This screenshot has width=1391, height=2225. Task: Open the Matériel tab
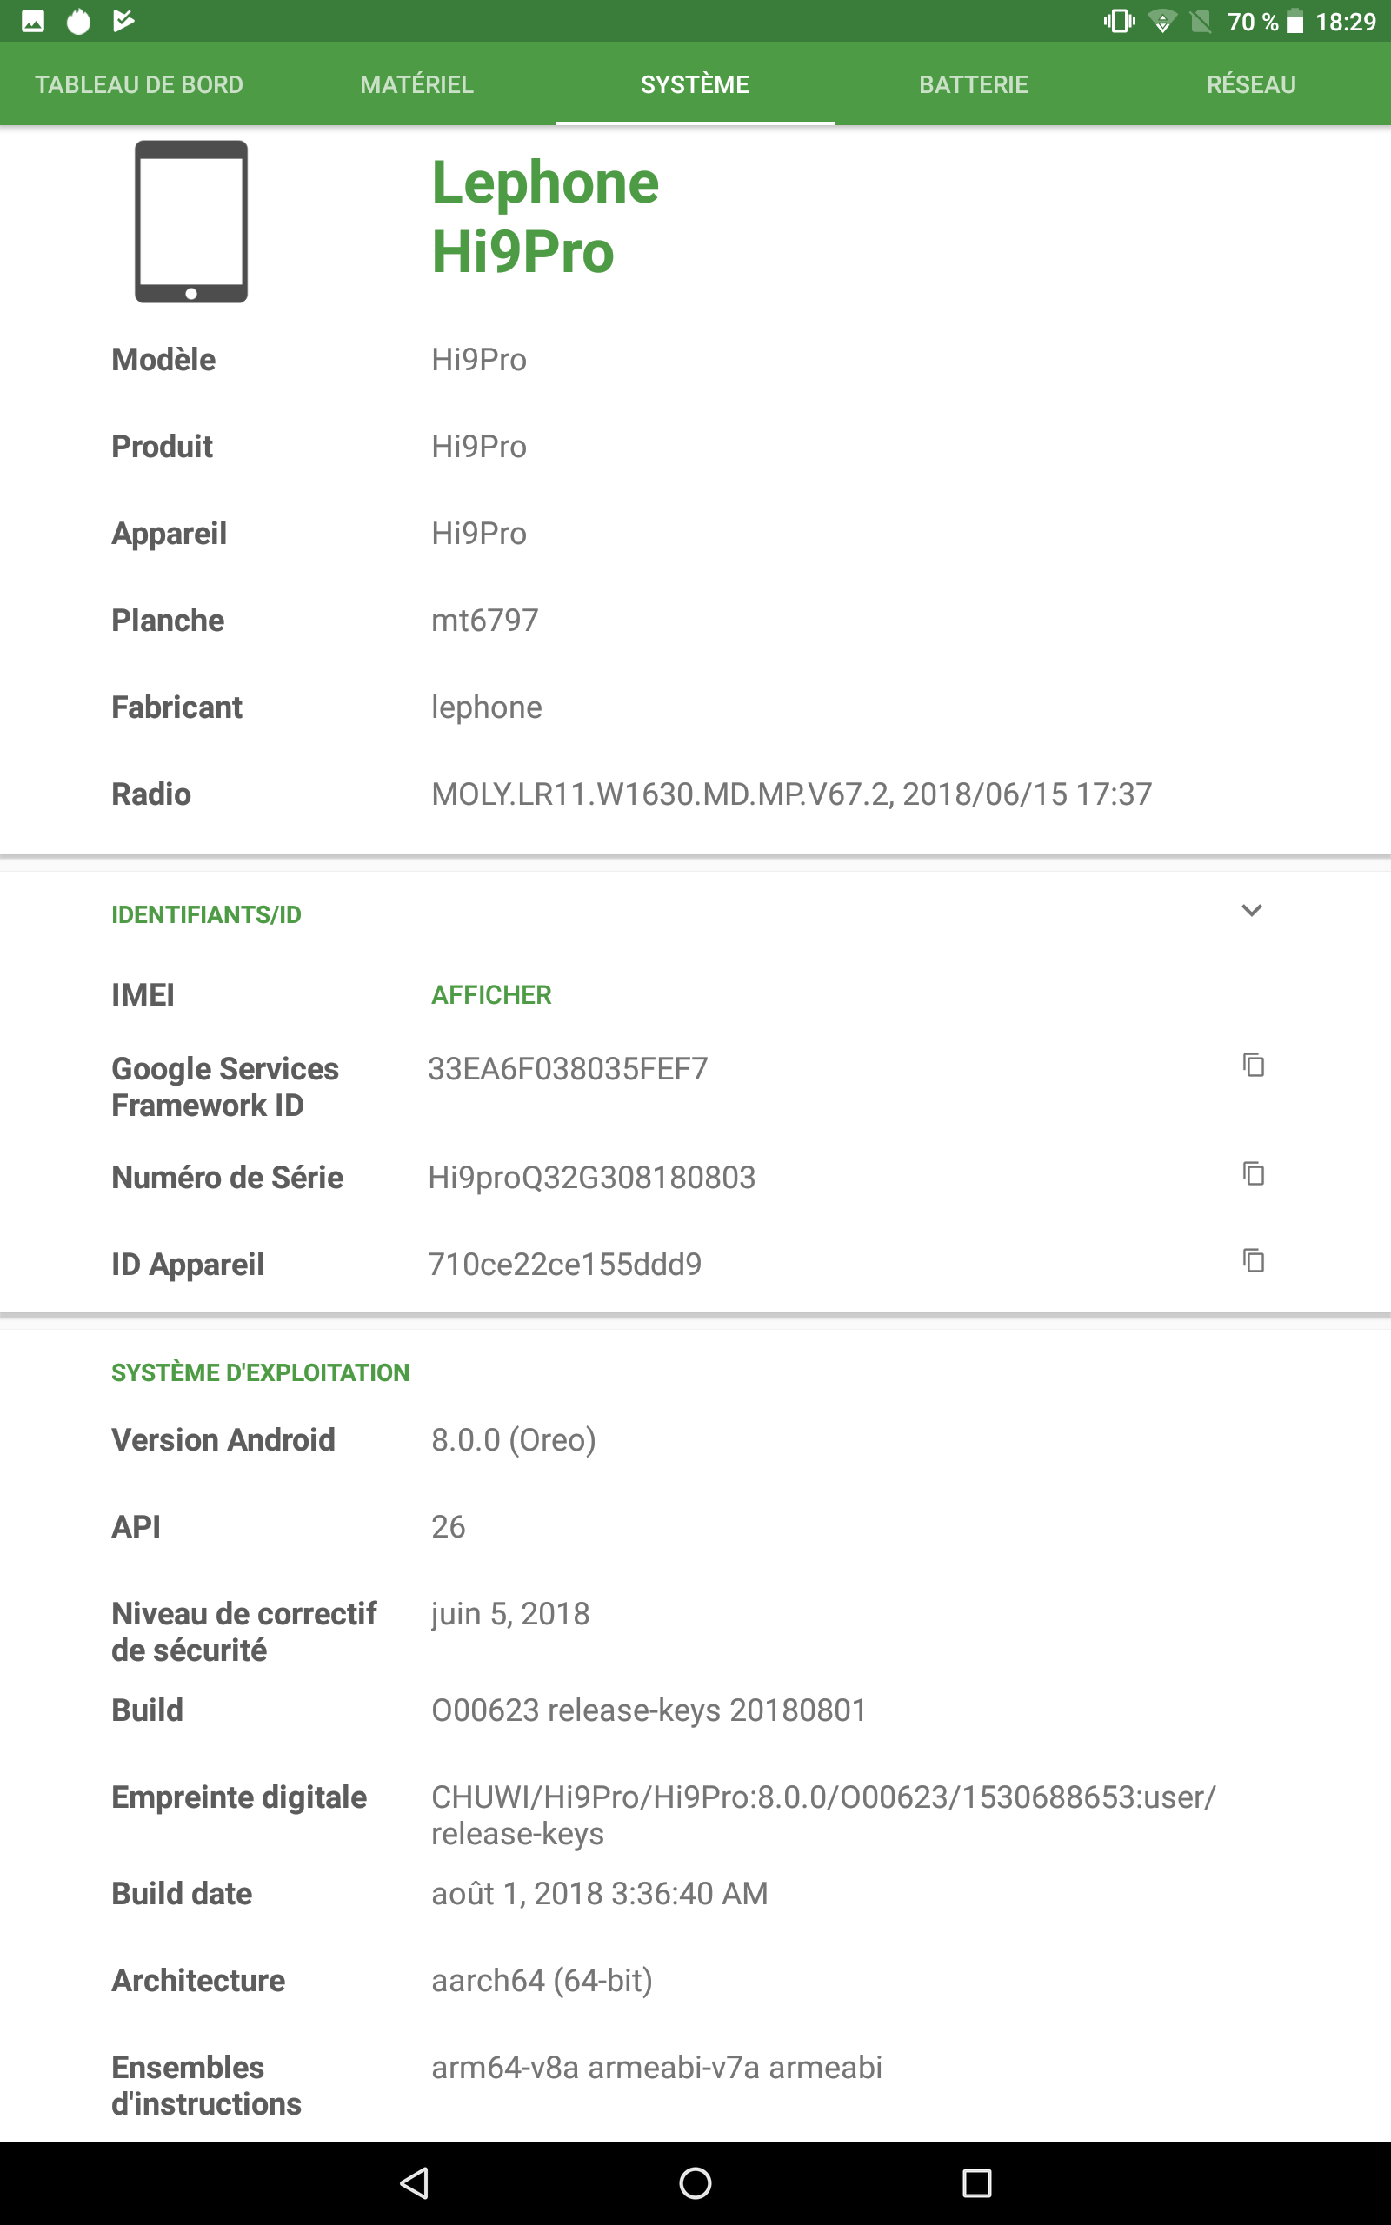pos(416,84)
